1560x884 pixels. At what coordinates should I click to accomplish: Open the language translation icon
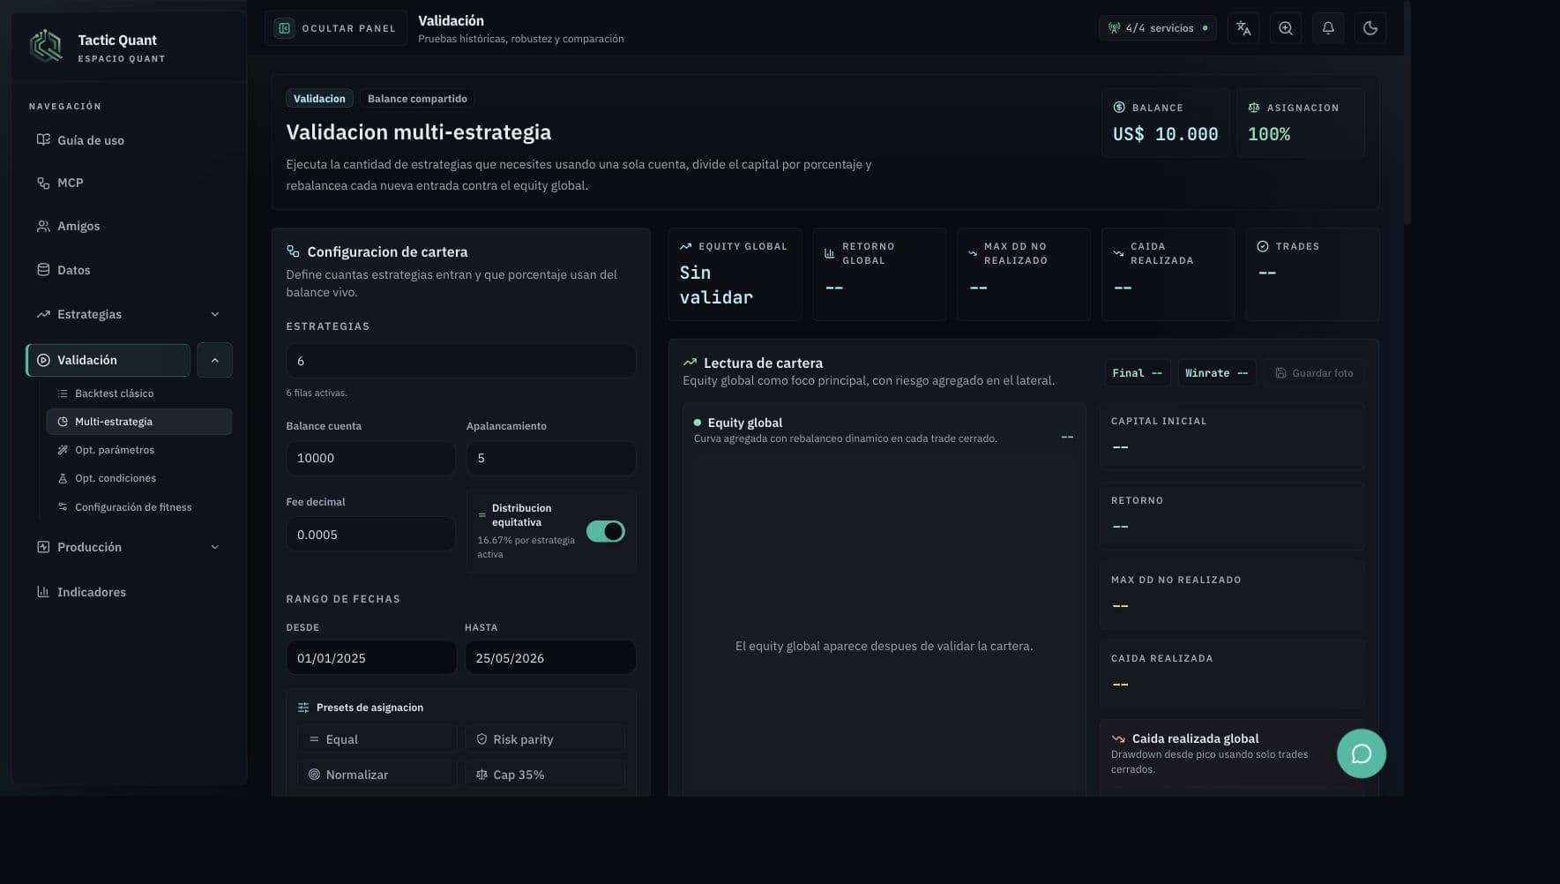[1243, 28]
